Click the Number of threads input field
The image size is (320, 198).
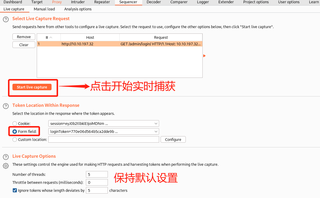tap(97, 174)
